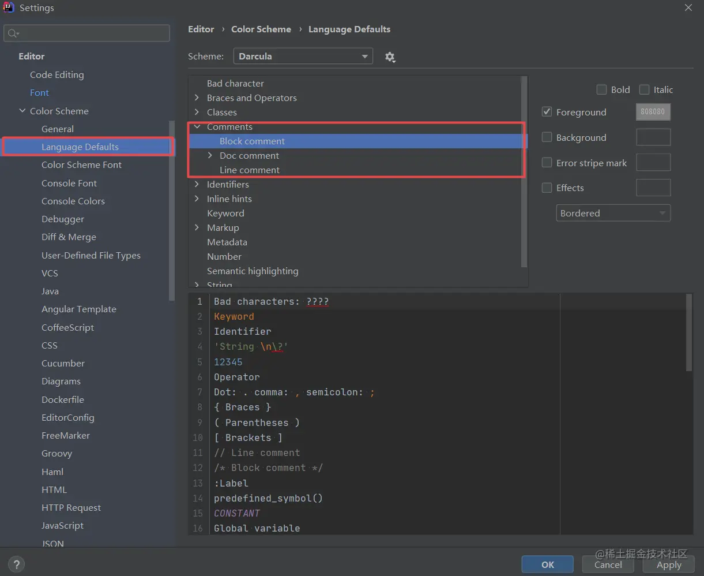The image size is (704, 576).
Task: Select CoffeeScript in the sidebar
Action: click(67, 327)
